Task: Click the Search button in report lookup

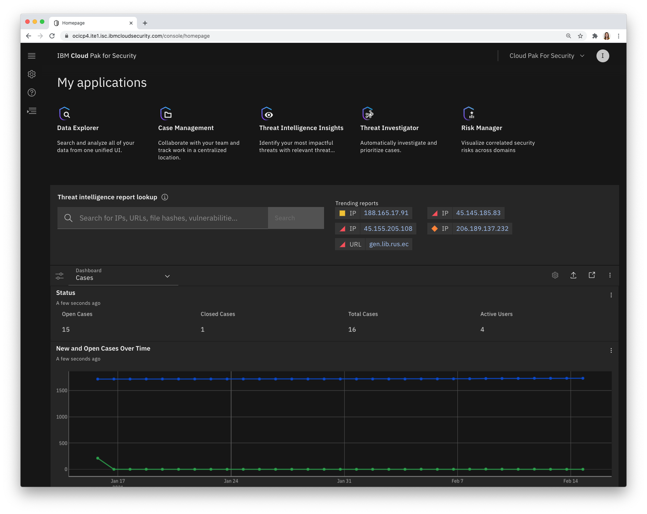Action: [296, 218]
